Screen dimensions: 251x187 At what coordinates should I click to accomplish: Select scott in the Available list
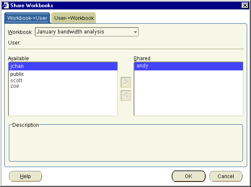63,81
